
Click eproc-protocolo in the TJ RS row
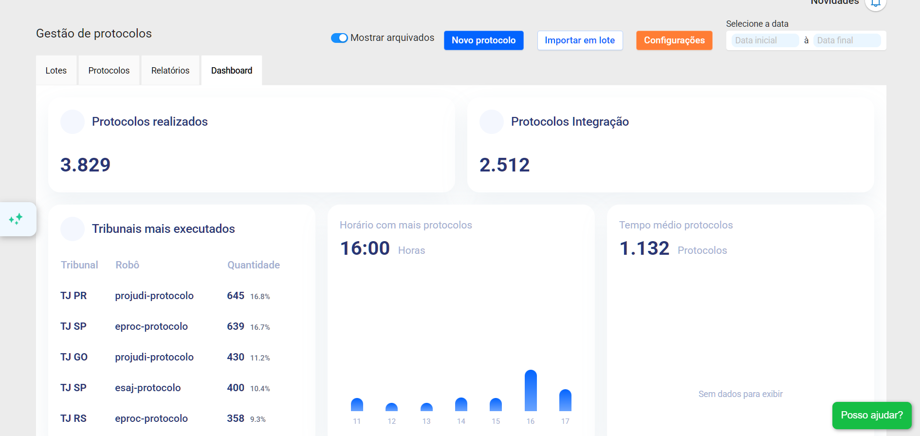point(151,418)
